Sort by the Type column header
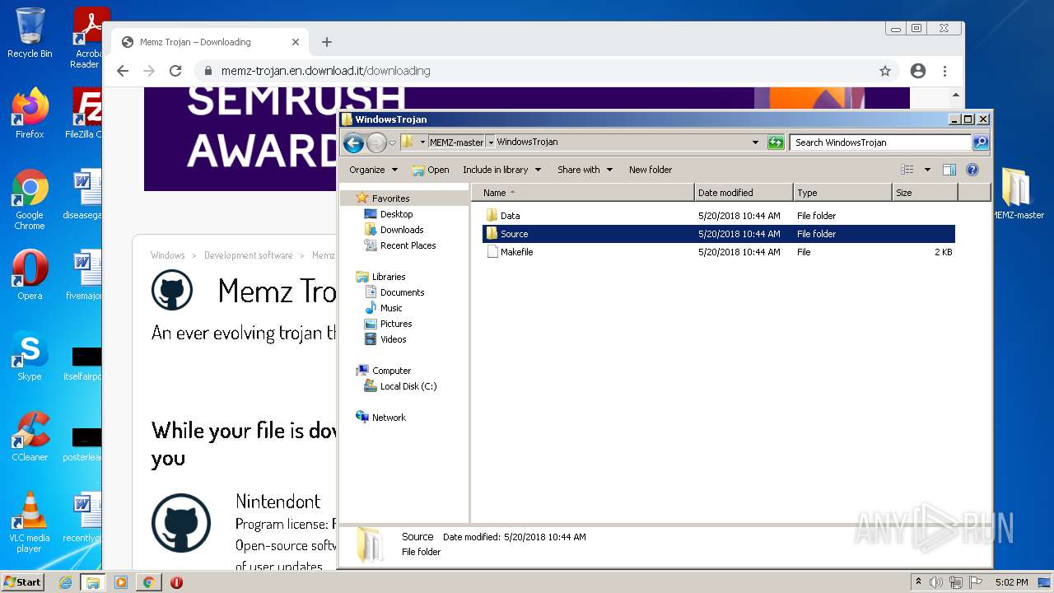Image resolution: width=1054 pixels, height=593 pixels. point(842,193)
